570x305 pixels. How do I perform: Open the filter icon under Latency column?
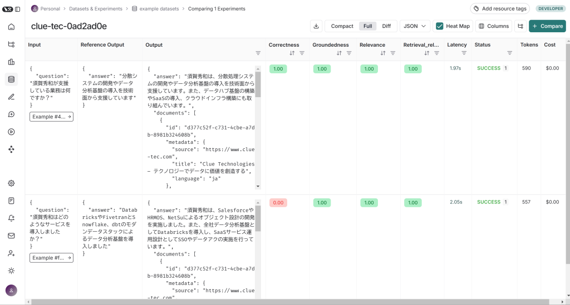[464, 53]
